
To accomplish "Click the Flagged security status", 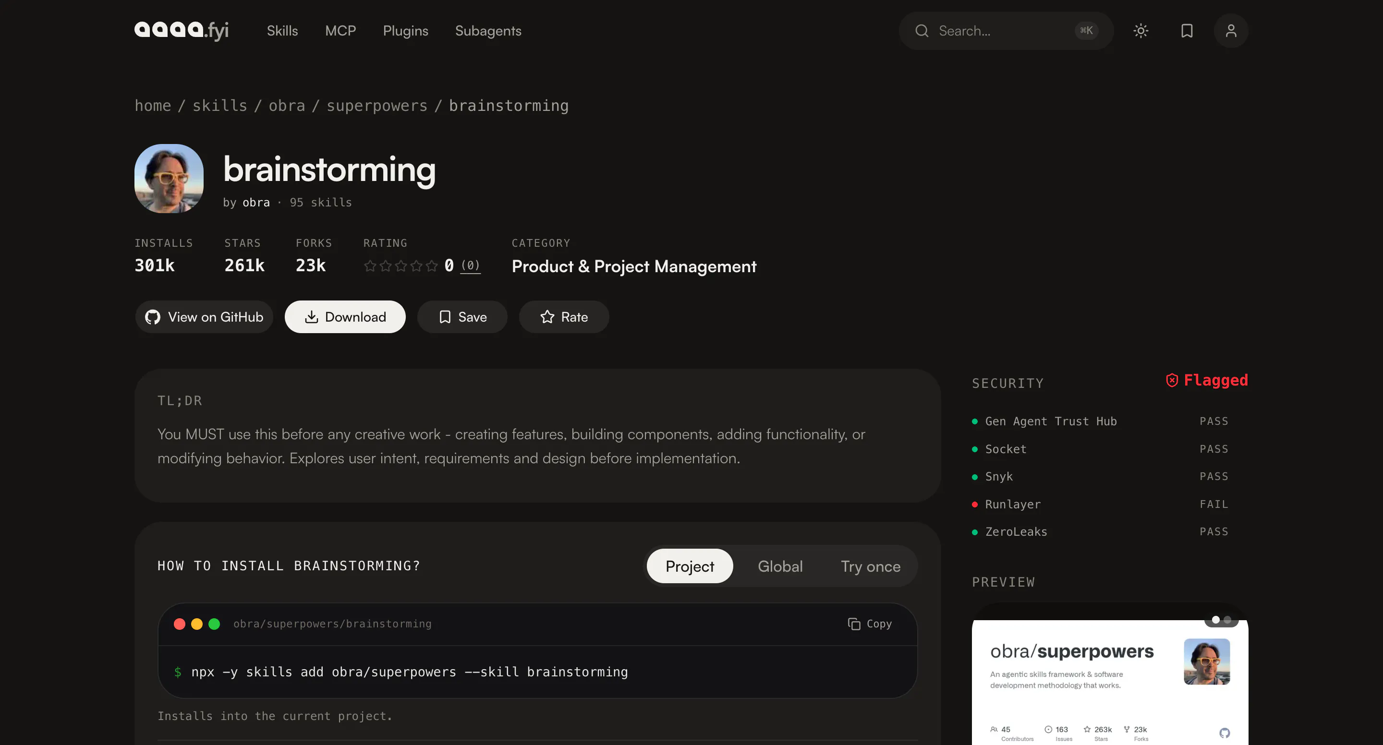I will click(x=1207, y=380).
